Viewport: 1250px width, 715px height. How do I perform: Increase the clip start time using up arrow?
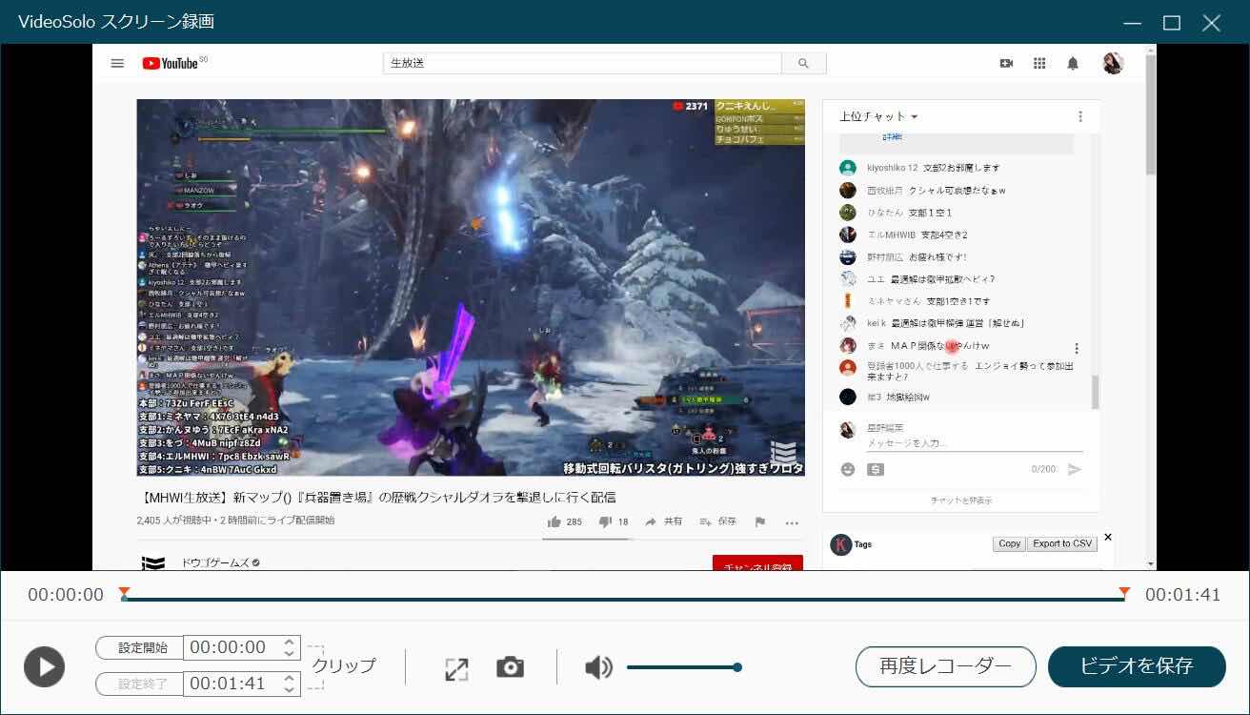[290, 642]
